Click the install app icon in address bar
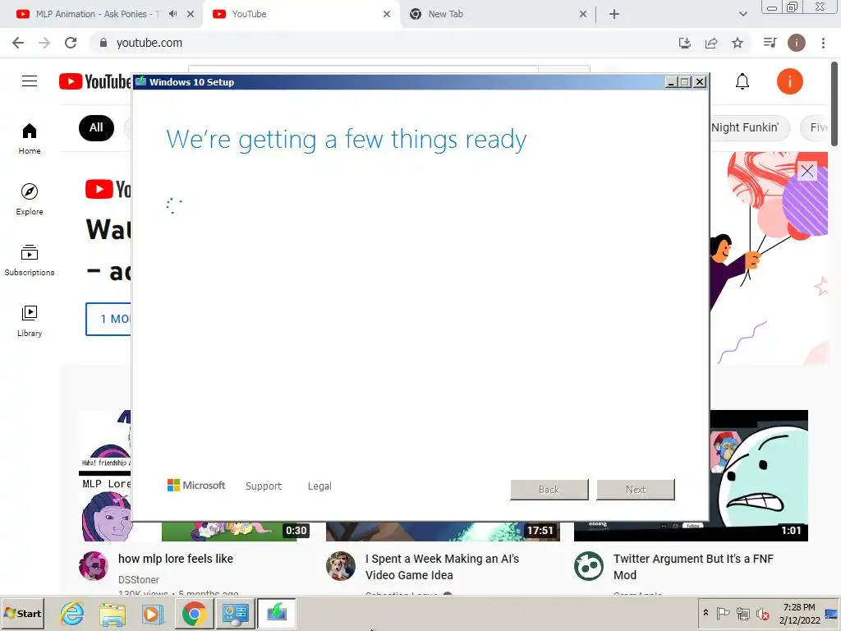The height and width of the screenshot is (631, 841). click(x=685, y=43)
